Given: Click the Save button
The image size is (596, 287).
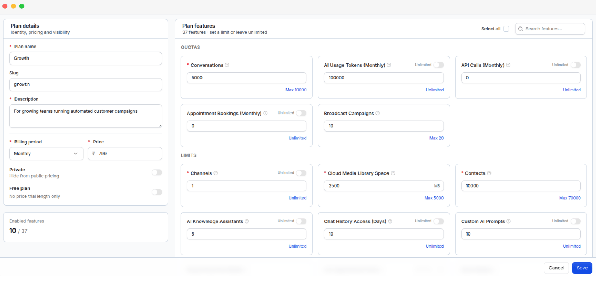Looking at the screenshot, I should coord(582,268).
